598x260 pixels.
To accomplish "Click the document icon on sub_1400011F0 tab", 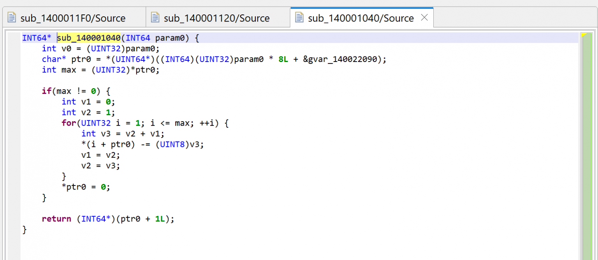I will coord(12,18).
